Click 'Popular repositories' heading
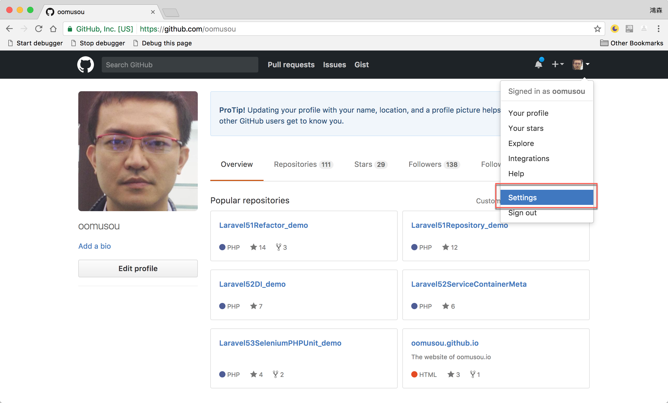668x403 pixels. tap(250, 200)
